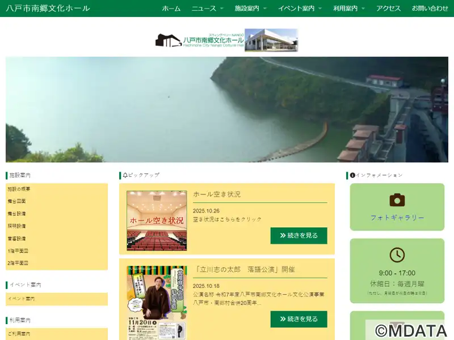Expand the 施設案内 dropdown in navbar
454x340 pixels.
pos(250,8)
